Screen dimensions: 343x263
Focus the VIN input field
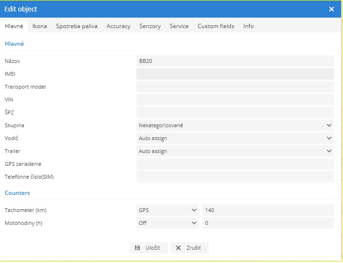point(235,100)
